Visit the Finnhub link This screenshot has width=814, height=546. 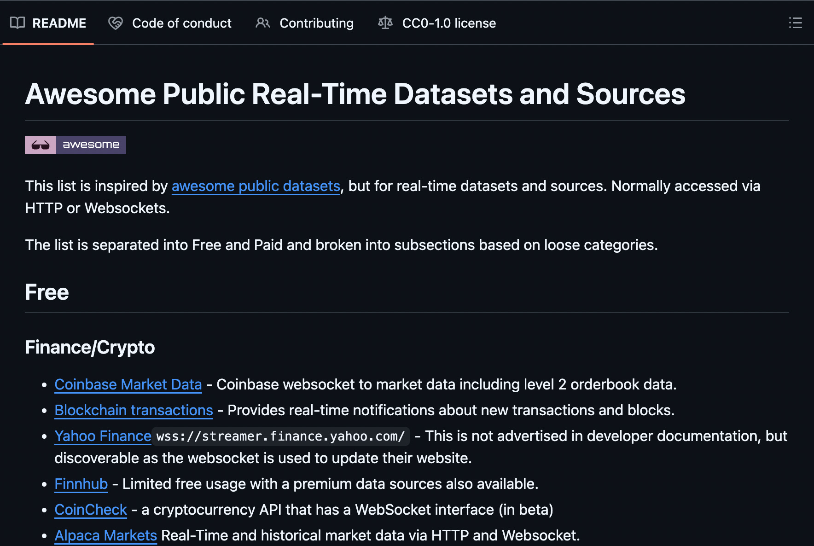tap(81, 484)
